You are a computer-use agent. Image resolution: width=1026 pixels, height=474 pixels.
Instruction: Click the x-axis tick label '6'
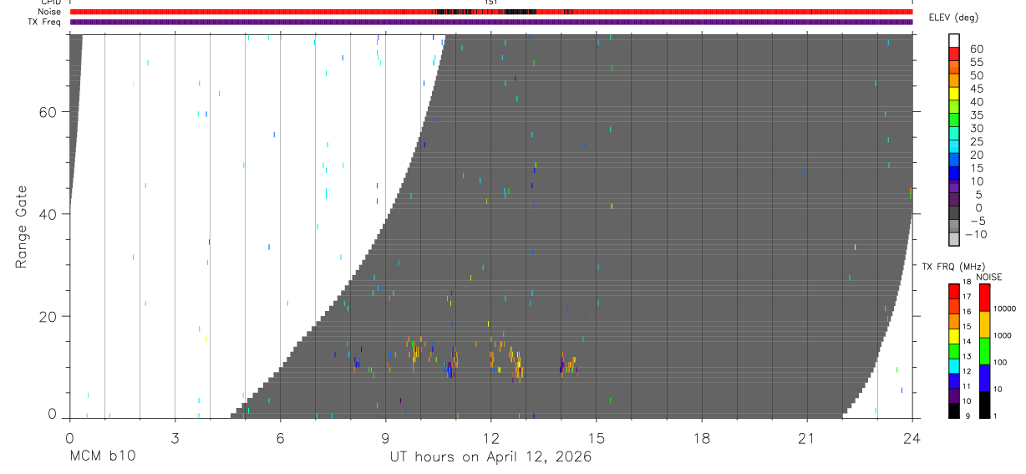pyautogui.click(x=280, y=438)
